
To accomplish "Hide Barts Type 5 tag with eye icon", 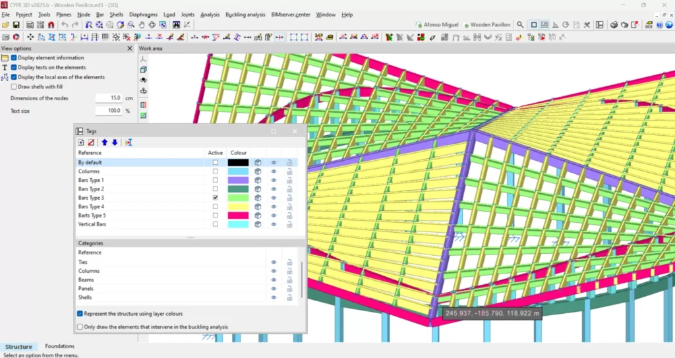I will 274,216.
